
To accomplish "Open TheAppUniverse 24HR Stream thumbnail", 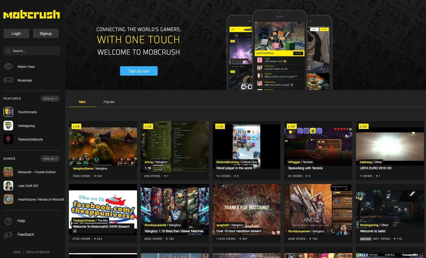I will pyautogui.click(x=103, y=209).
